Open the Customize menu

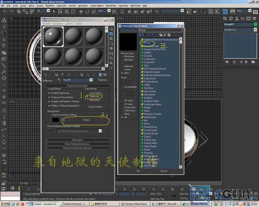123,6
